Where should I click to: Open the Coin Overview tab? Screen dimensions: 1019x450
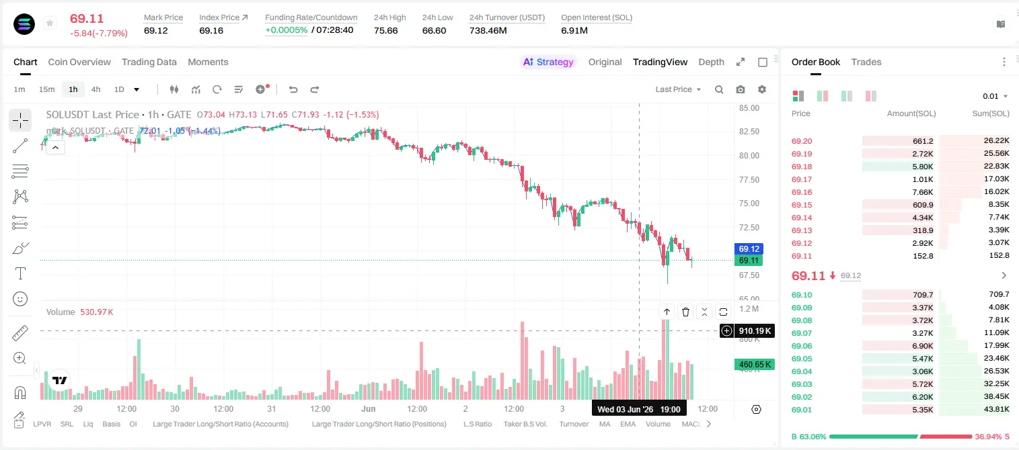[79, 62]
